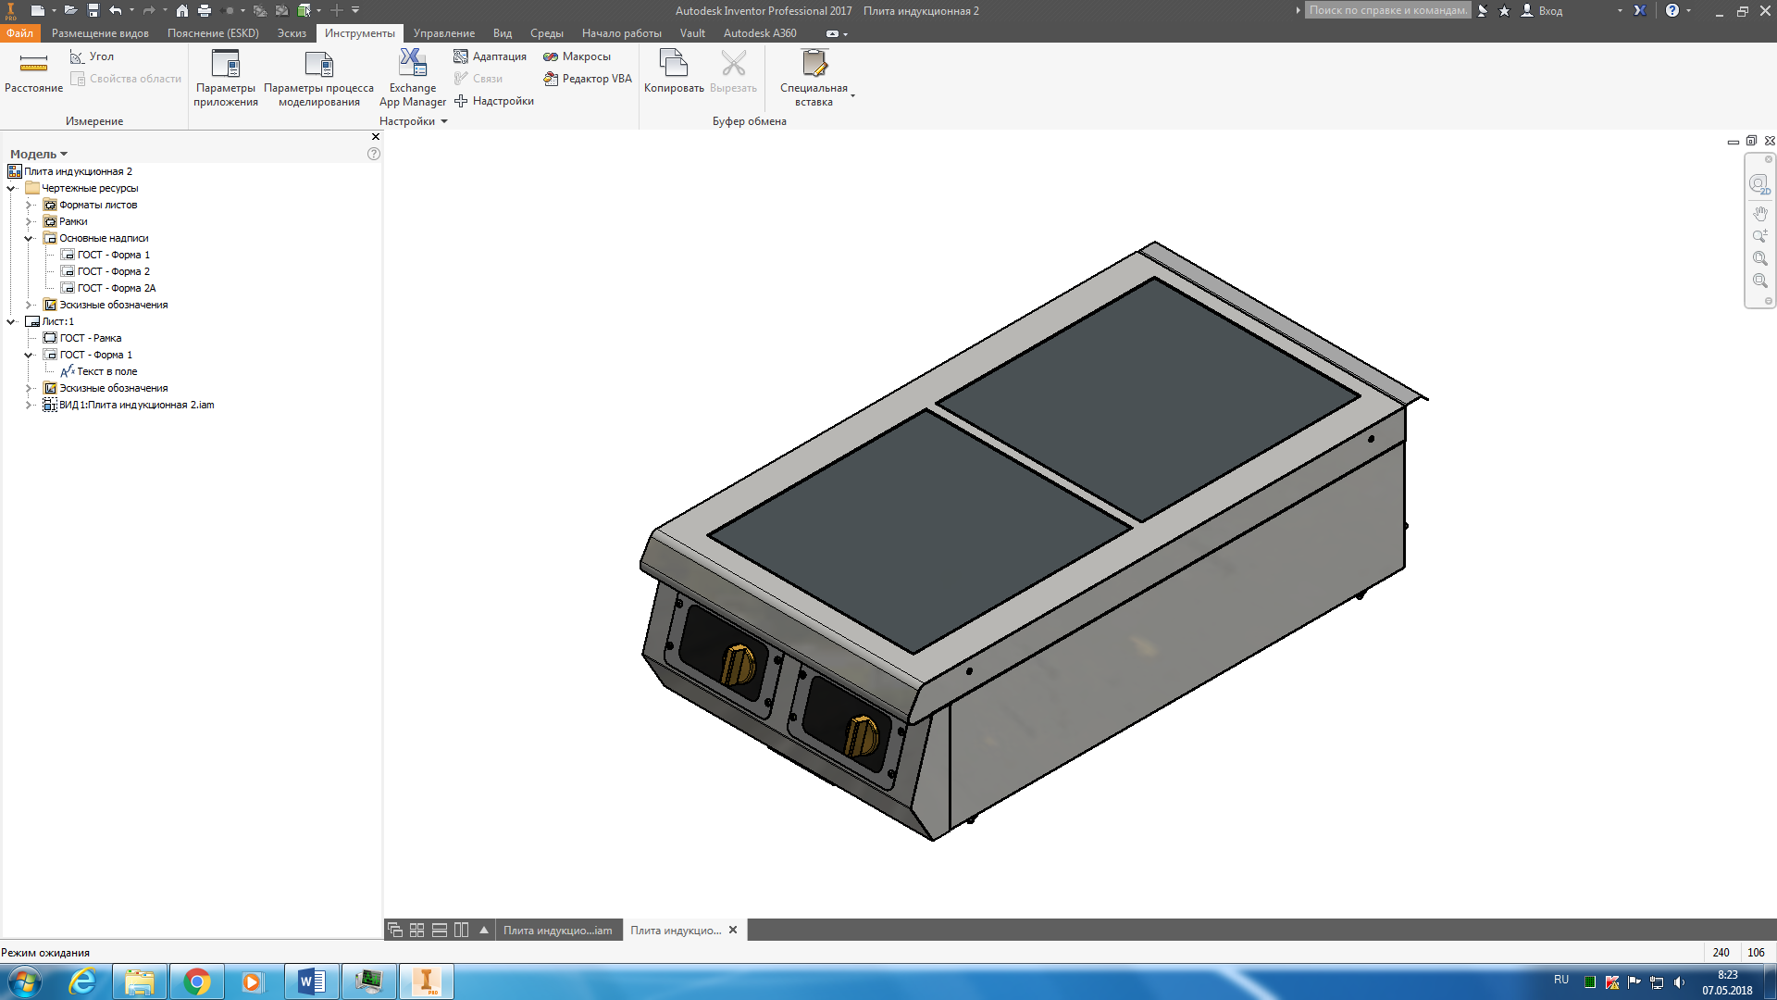
Task: Open the Модель browser dropdown
Action: (x=39, y=154)
